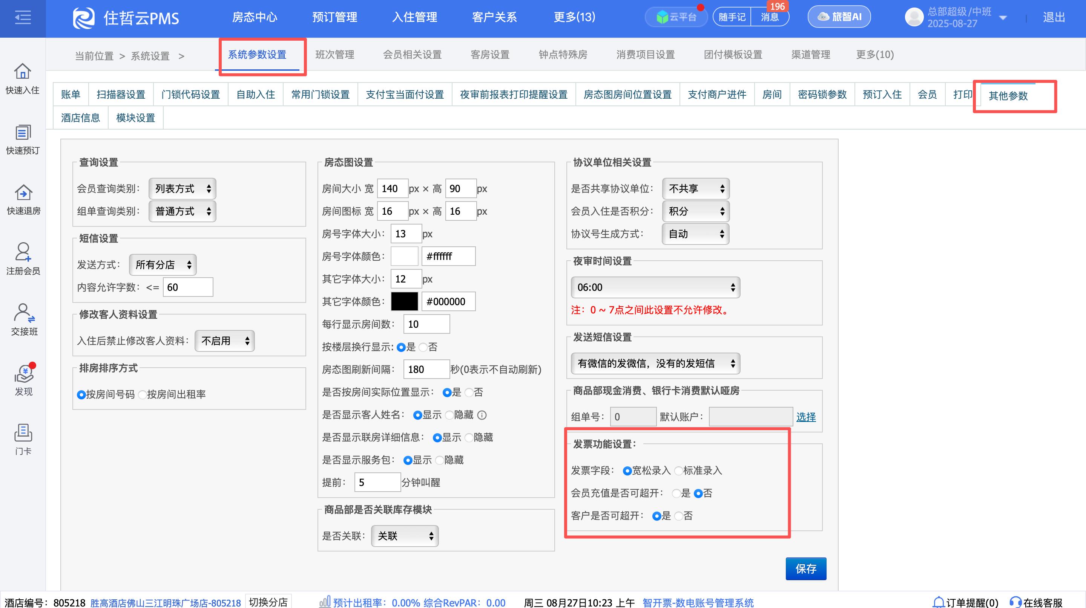Open 会员查询类别 dropdown
Image resolution: width=1086 pixels, height=608 pixels.
(x=182, y=189)
